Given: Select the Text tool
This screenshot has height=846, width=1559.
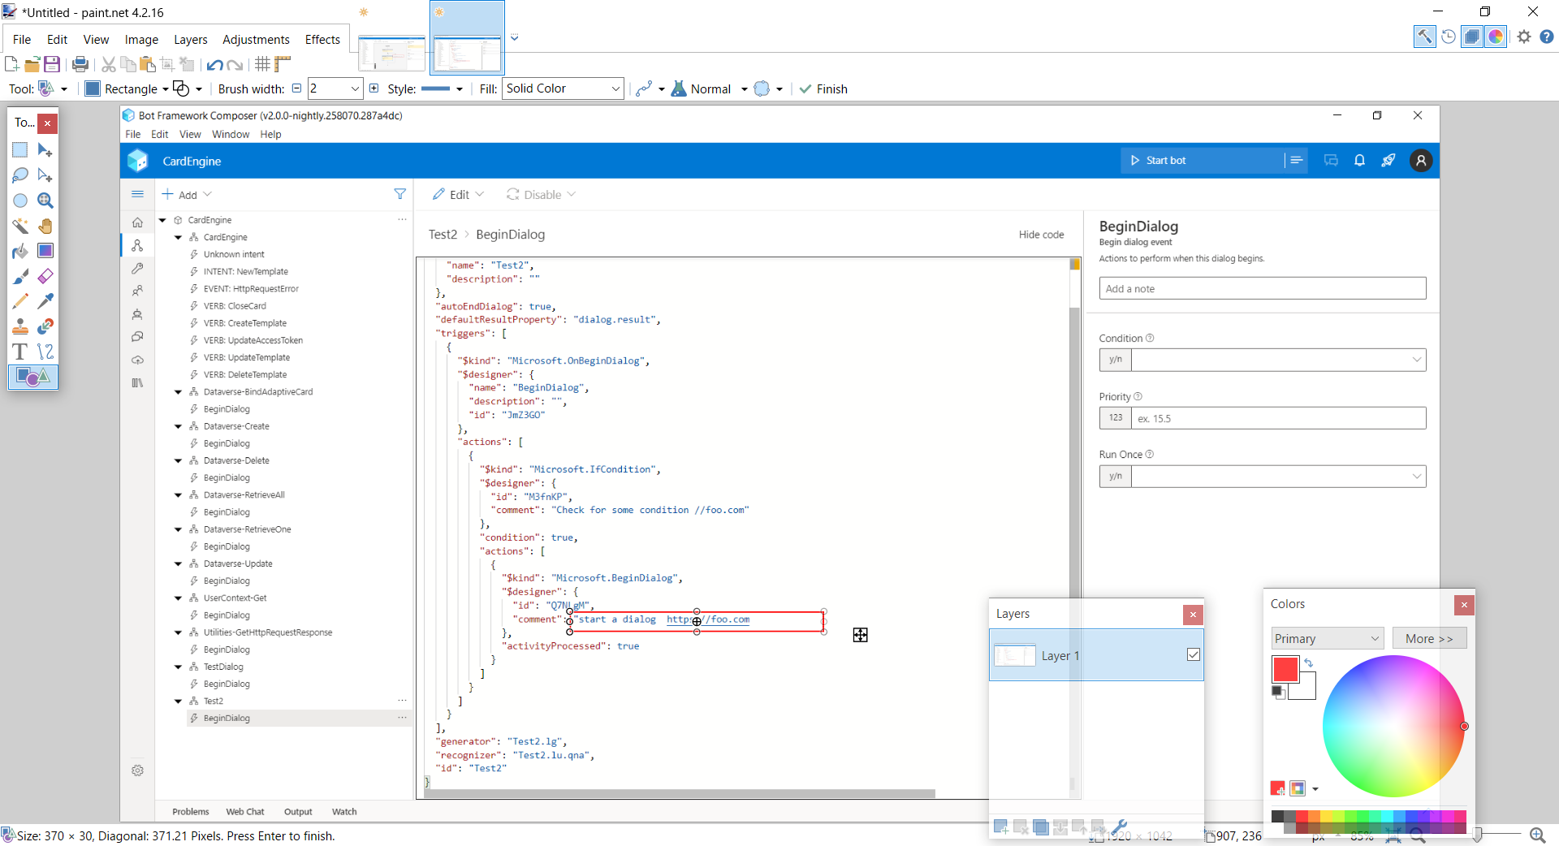Looking at the screenshot, I should (19, 352).
